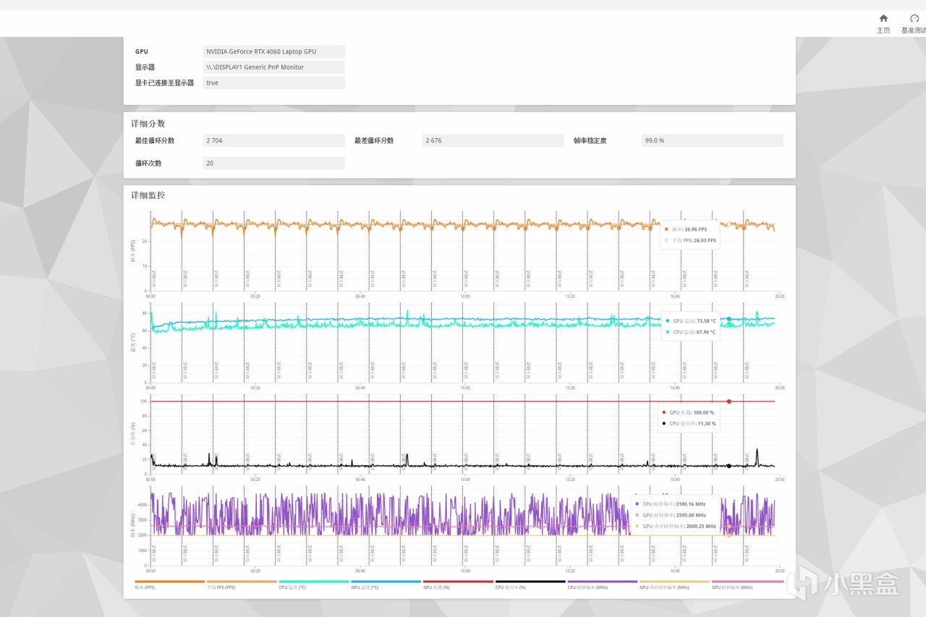Click the DISPLAY1 Generic PnP Monitor field

273,67
